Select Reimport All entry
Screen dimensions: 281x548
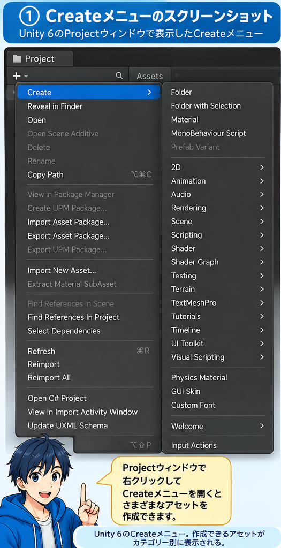89,378
